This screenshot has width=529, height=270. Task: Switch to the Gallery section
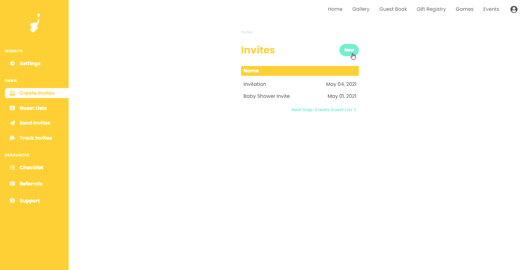pos(361,9)
